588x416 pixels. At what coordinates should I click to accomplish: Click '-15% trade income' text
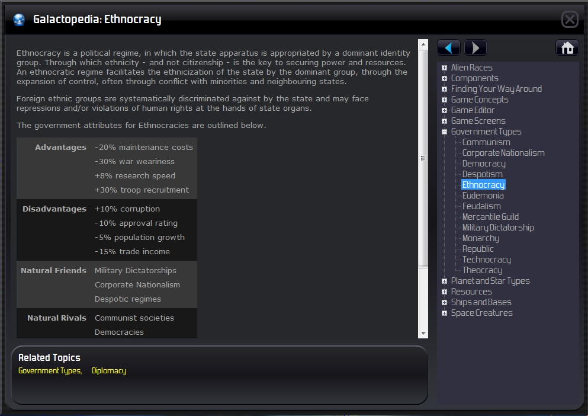click(x=132, y=251)
